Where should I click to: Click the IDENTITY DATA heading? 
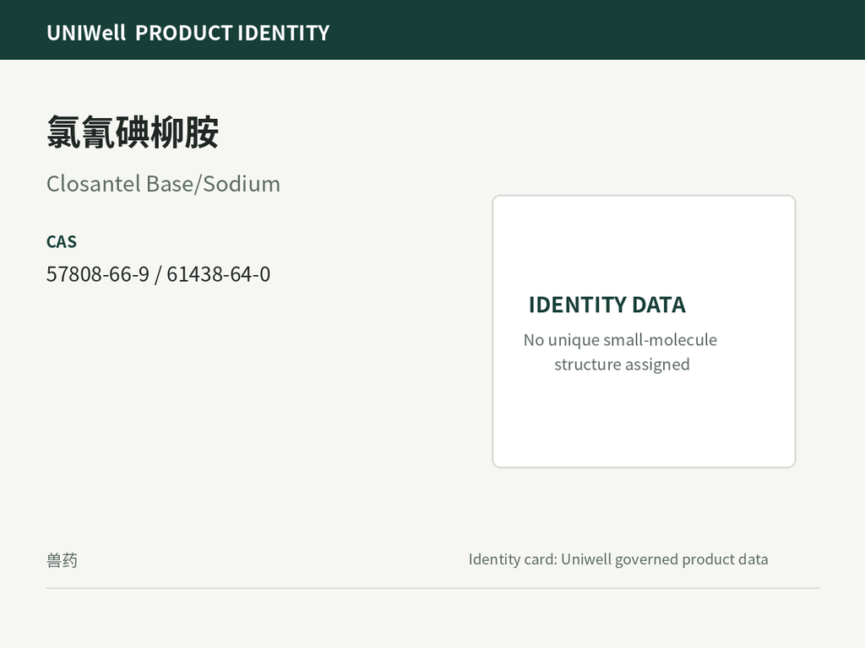pos(607,305)
